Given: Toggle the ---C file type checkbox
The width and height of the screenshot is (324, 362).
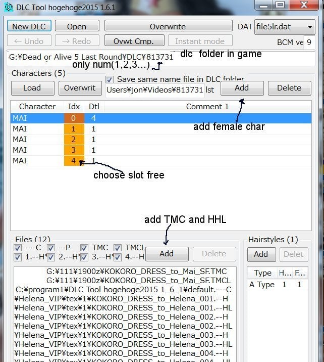Looking at the screenshot, I should pos(18,248).
